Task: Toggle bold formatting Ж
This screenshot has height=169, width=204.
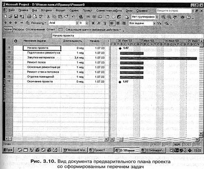Action: pos(93,23)
